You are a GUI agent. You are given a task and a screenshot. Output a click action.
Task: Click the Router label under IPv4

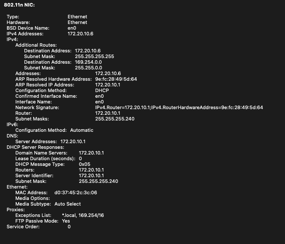[23, 113]
